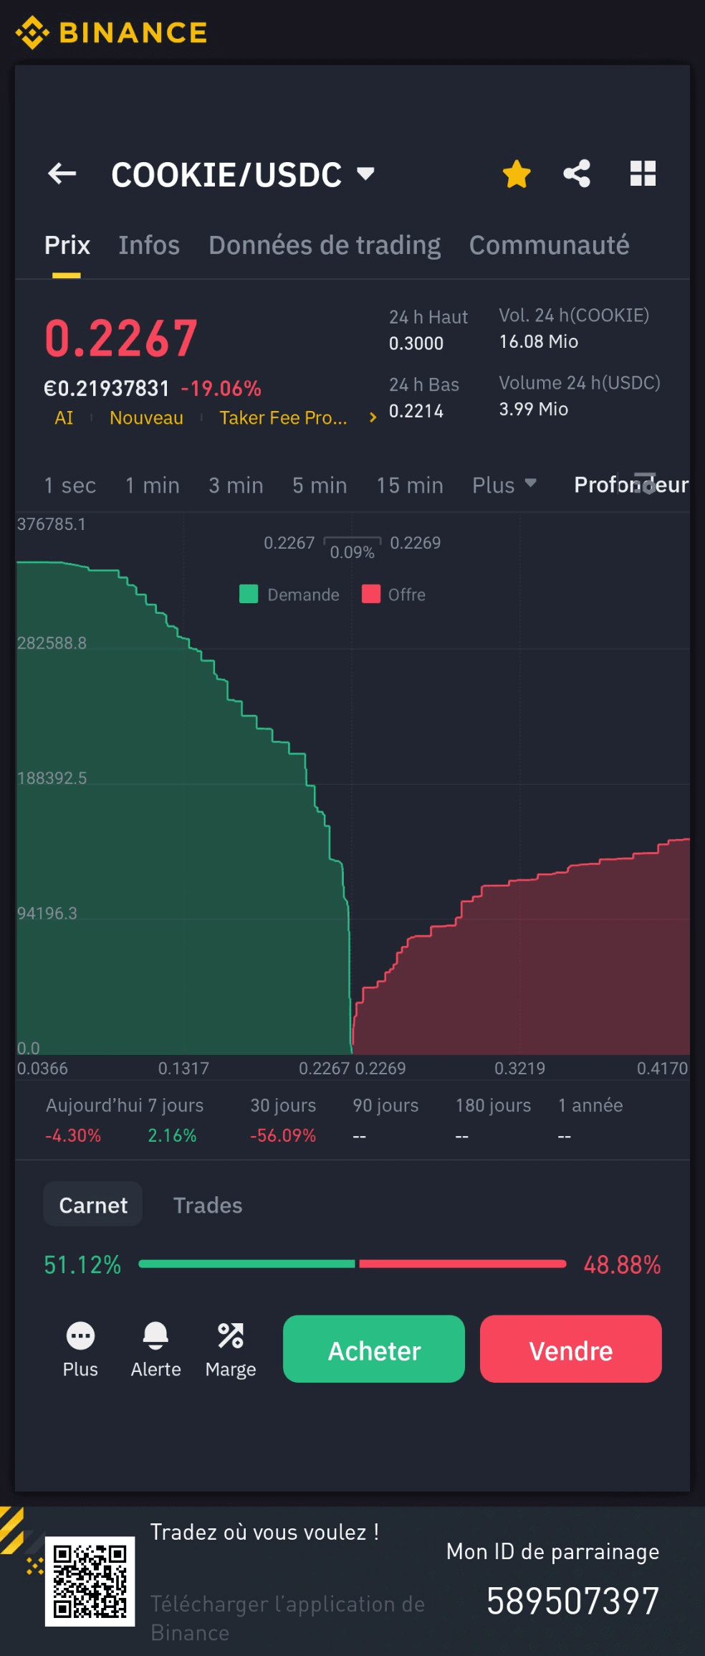Image resolution: width=705 pixels, height=1656 pixels.
Task: Select the 3 min interval
Action: 236,486
